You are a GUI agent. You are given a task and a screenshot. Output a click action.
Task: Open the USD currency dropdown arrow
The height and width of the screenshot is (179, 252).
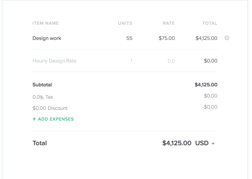coord(213,144)
